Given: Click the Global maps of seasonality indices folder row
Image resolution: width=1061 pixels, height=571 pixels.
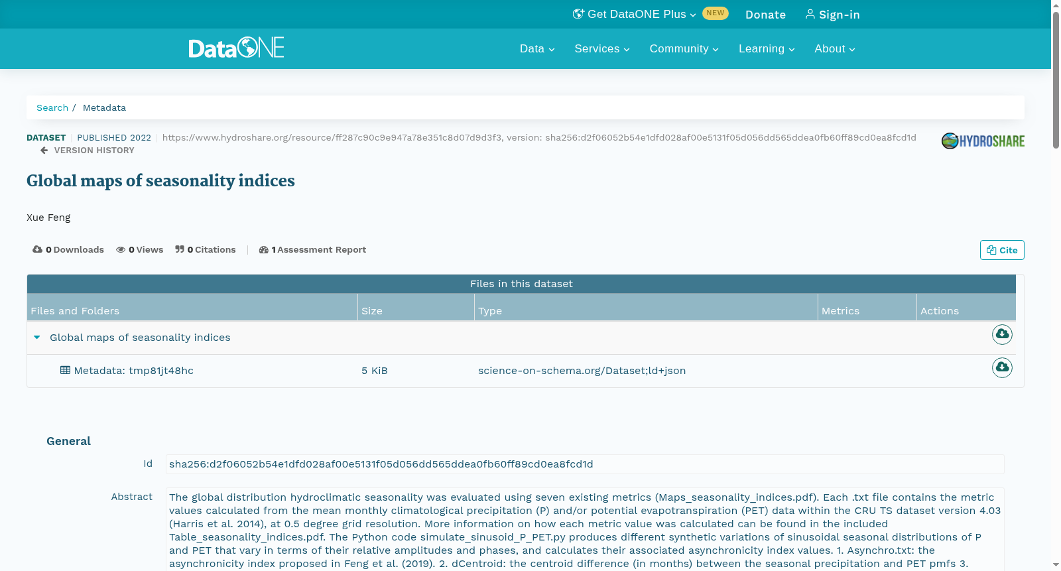Looking at the screenshot, I should pos(521,338).
